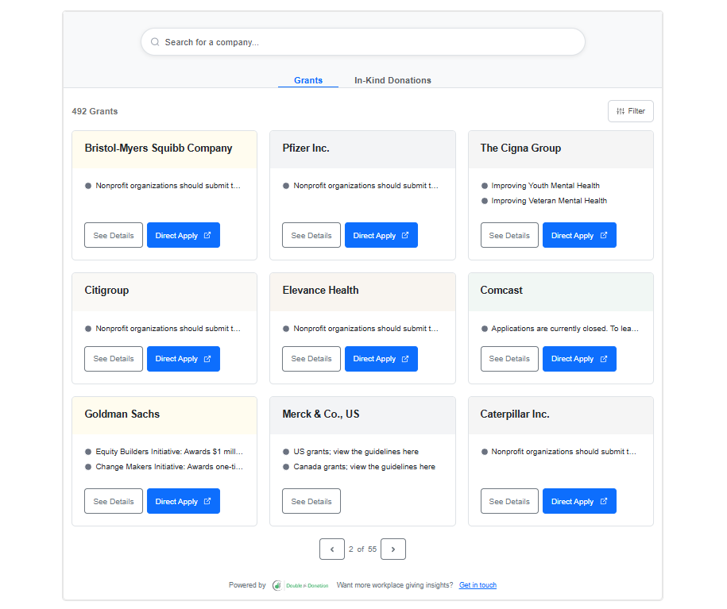Click Double the Donation logo
The height and width of the screenshot is (609, 727).
pyautogui.click(x=300, y=585)
